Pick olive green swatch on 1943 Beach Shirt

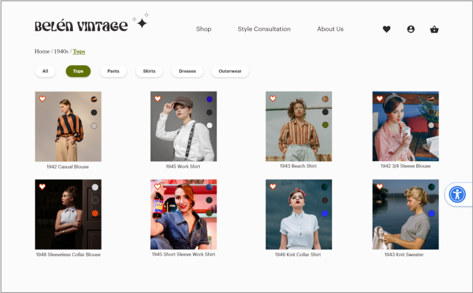pyautogui.click(x=325, y=125)
